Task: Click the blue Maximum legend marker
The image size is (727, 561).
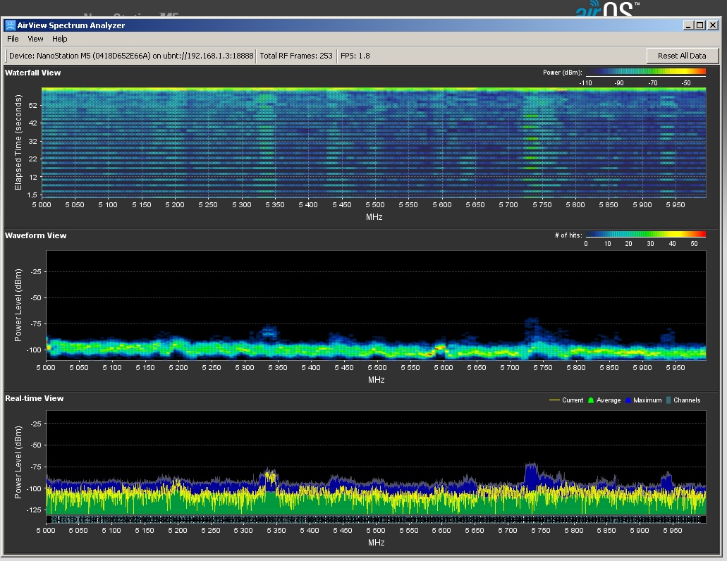Action: click(x=628, y=400)
